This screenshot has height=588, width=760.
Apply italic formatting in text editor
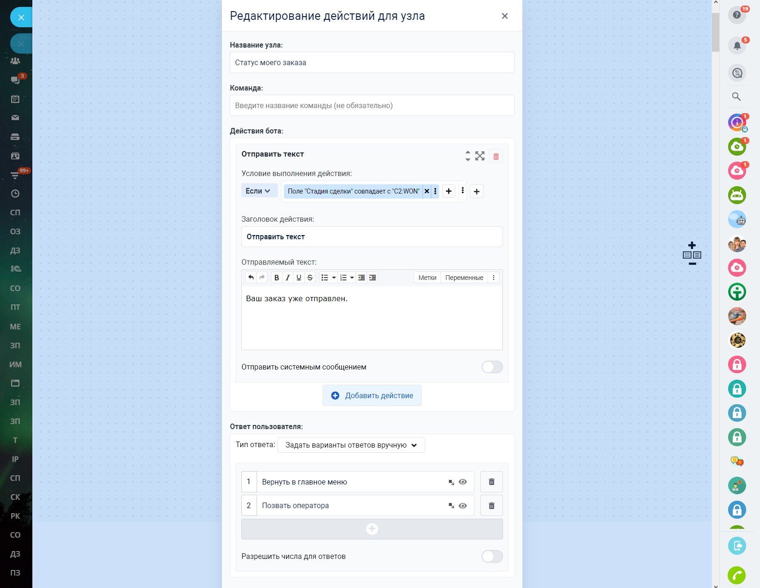[288, 278]
